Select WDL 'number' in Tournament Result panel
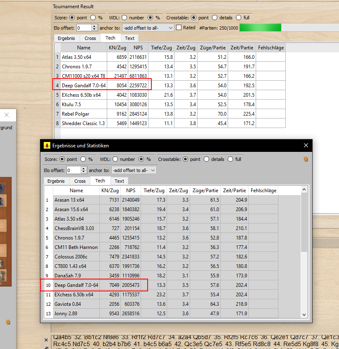Image resolution: width=339 pixels, height=349 pixels. click(x=124, y=18)
